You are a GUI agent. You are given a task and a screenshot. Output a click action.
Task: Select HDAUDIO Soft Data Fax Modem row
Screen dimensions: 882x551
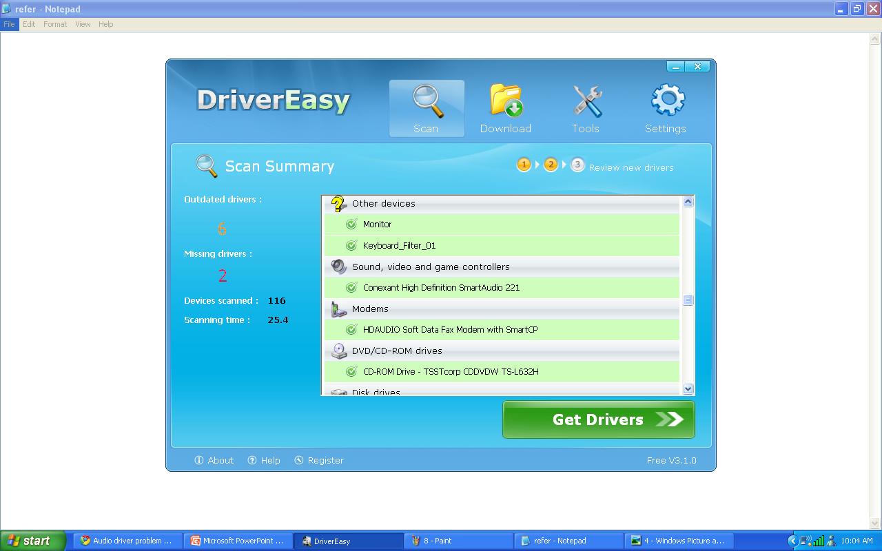pyautogui.click(x=502, y=330)
